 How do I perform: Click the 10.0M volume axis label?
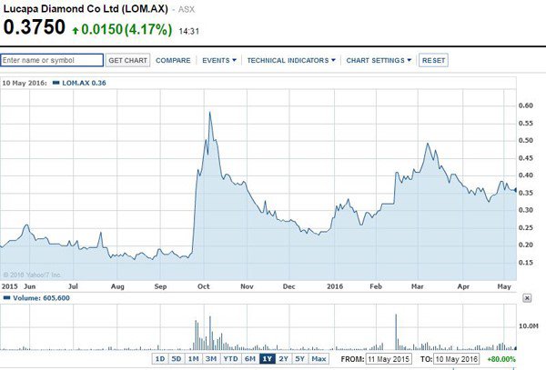point(528,325)
